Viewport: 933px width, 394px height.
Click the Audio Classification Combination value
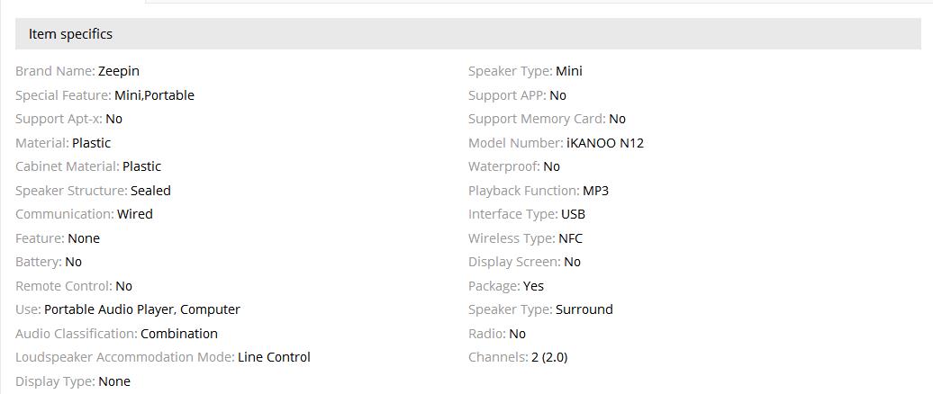click(179, 334)
